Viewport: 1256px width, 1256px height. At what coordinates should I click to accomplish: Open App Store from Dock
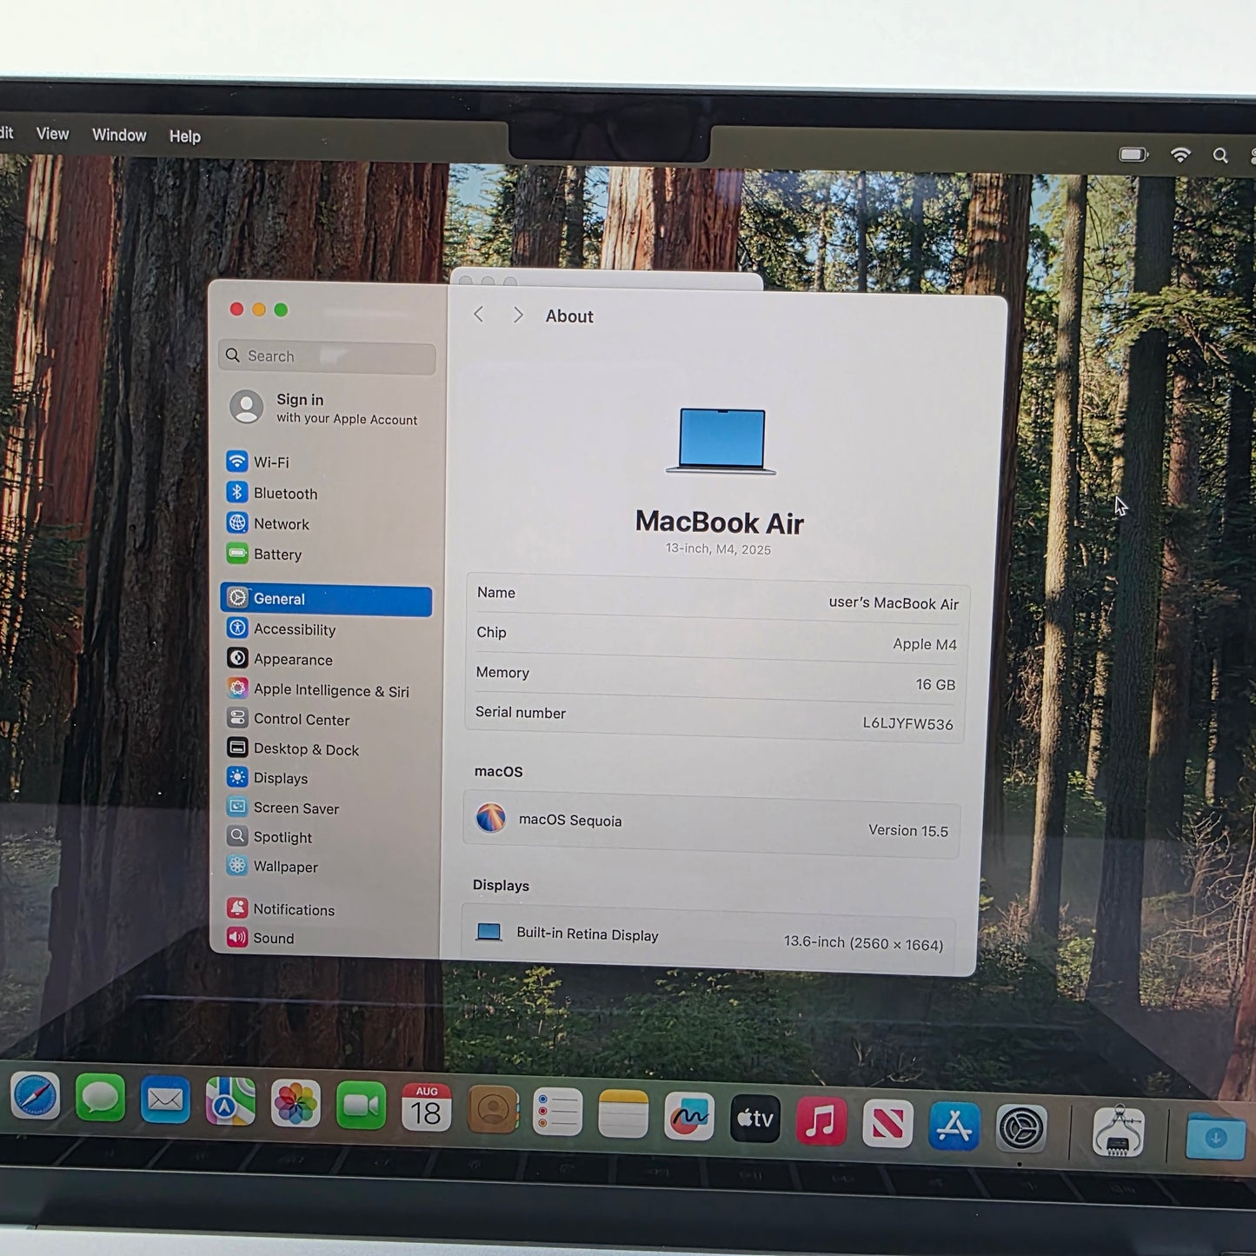954,1126
